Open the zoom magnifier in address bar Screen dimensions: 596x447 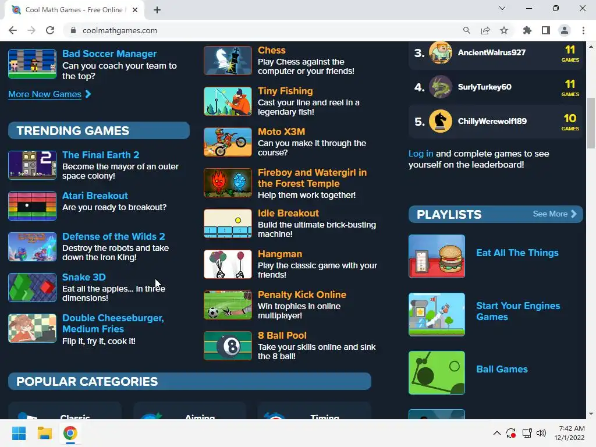[466, 30]
